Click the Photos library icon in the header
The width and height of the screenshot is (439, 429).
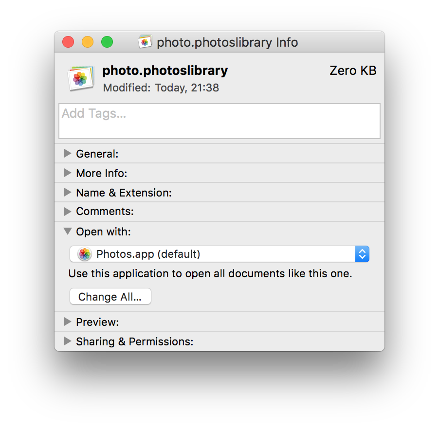80,78
